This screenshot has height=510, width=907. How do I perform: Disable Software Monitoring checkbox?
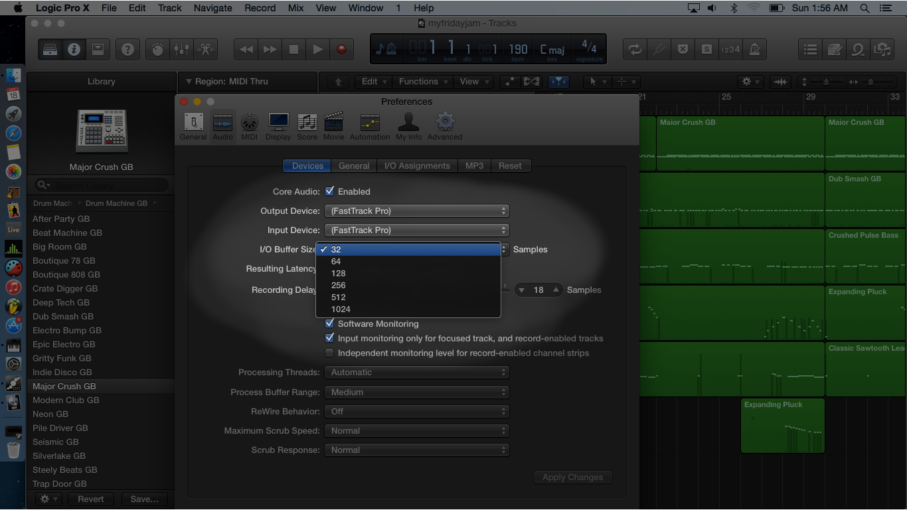(329, 324)
